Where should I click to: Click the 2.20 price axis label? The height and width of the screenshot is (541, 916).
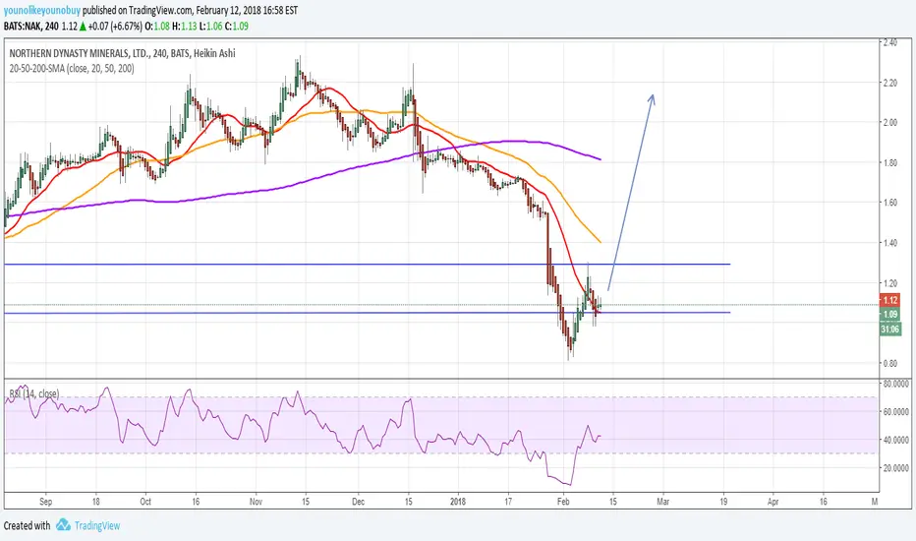889,83
